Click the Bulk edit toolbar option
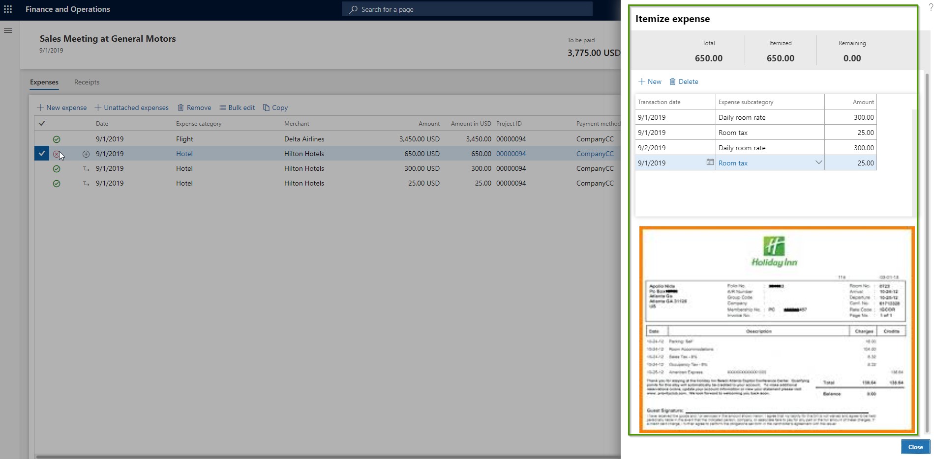934x459 pixels. [237, 107]
